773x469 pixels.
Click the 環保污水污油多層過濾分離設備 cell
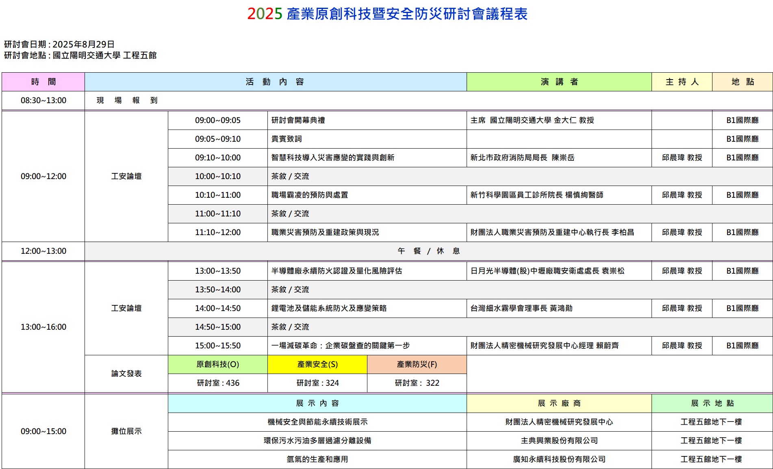(x=317, y=441)
